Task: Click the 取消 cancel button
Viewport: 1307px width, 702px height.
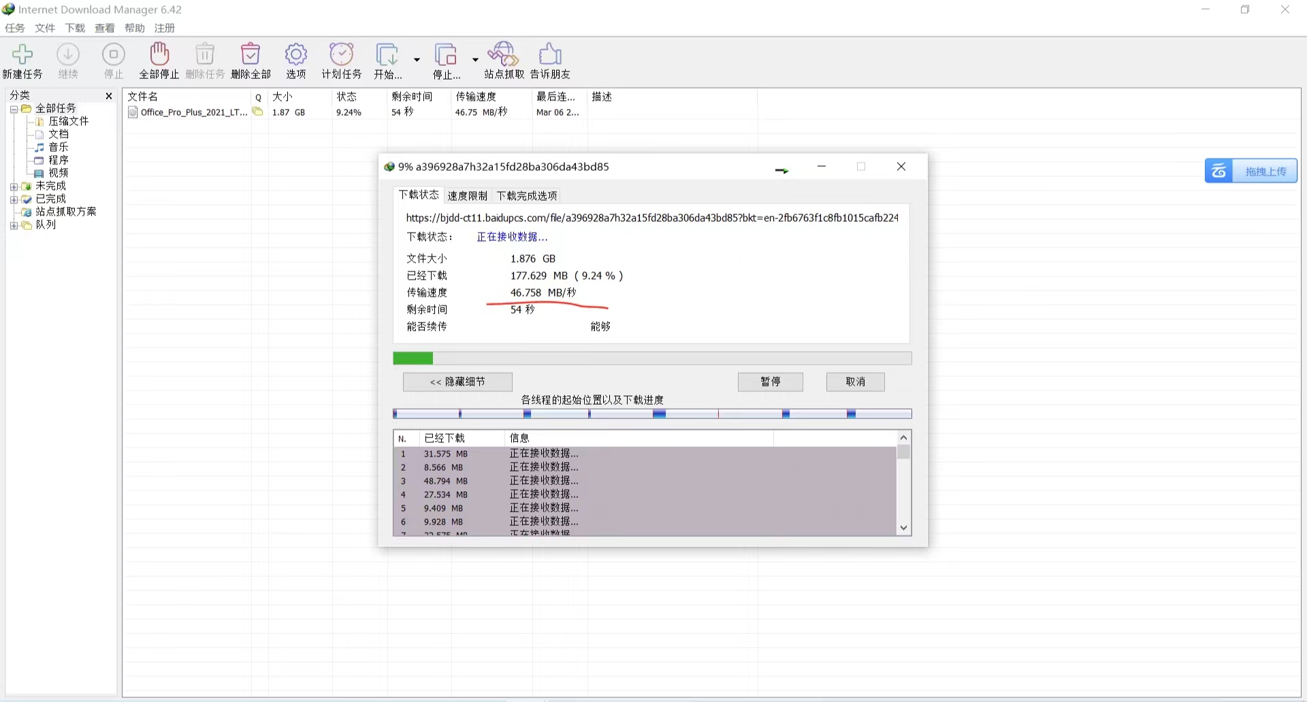Action: [x=856, y=382]
